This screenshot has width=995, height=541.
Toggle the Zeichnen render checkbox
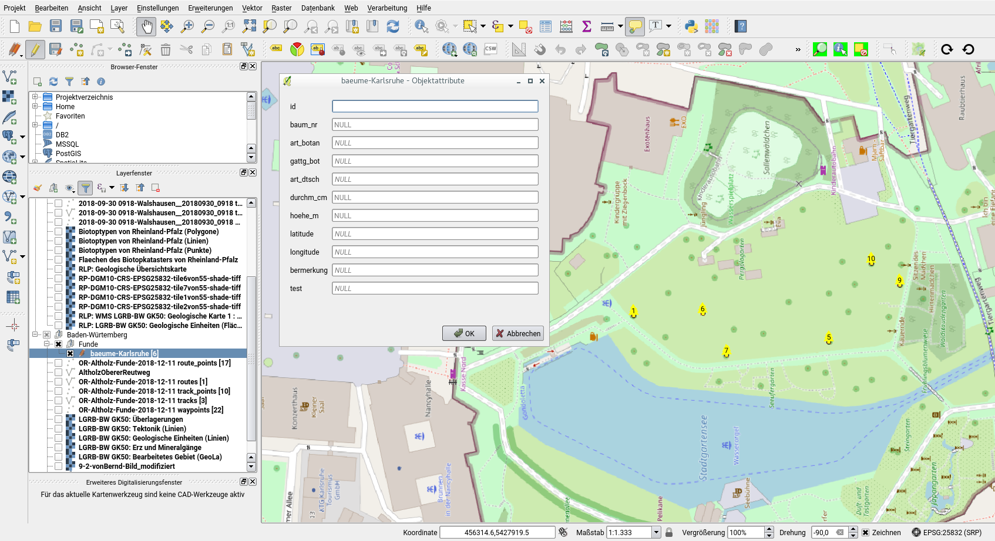865,533
